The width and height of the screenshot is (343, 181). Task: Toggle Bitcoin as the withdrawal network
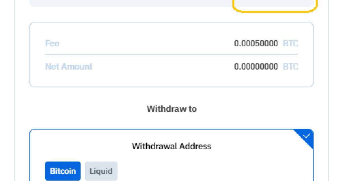pos(63,171)
